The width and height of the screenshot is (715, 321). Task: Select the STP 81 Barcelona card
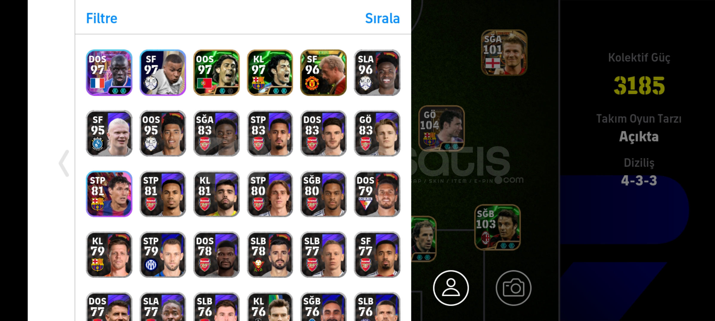pyautogui.click(x=109, y=194)
